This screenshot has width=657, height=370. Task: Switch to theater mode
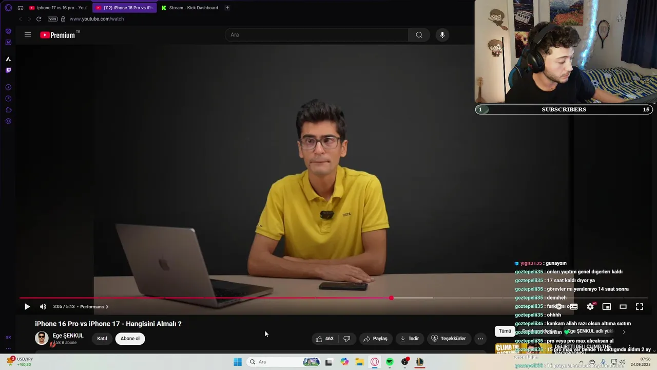(x=623, y=307)
